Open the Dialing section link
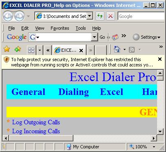This screenshot has height=152, width=166. 74,92
